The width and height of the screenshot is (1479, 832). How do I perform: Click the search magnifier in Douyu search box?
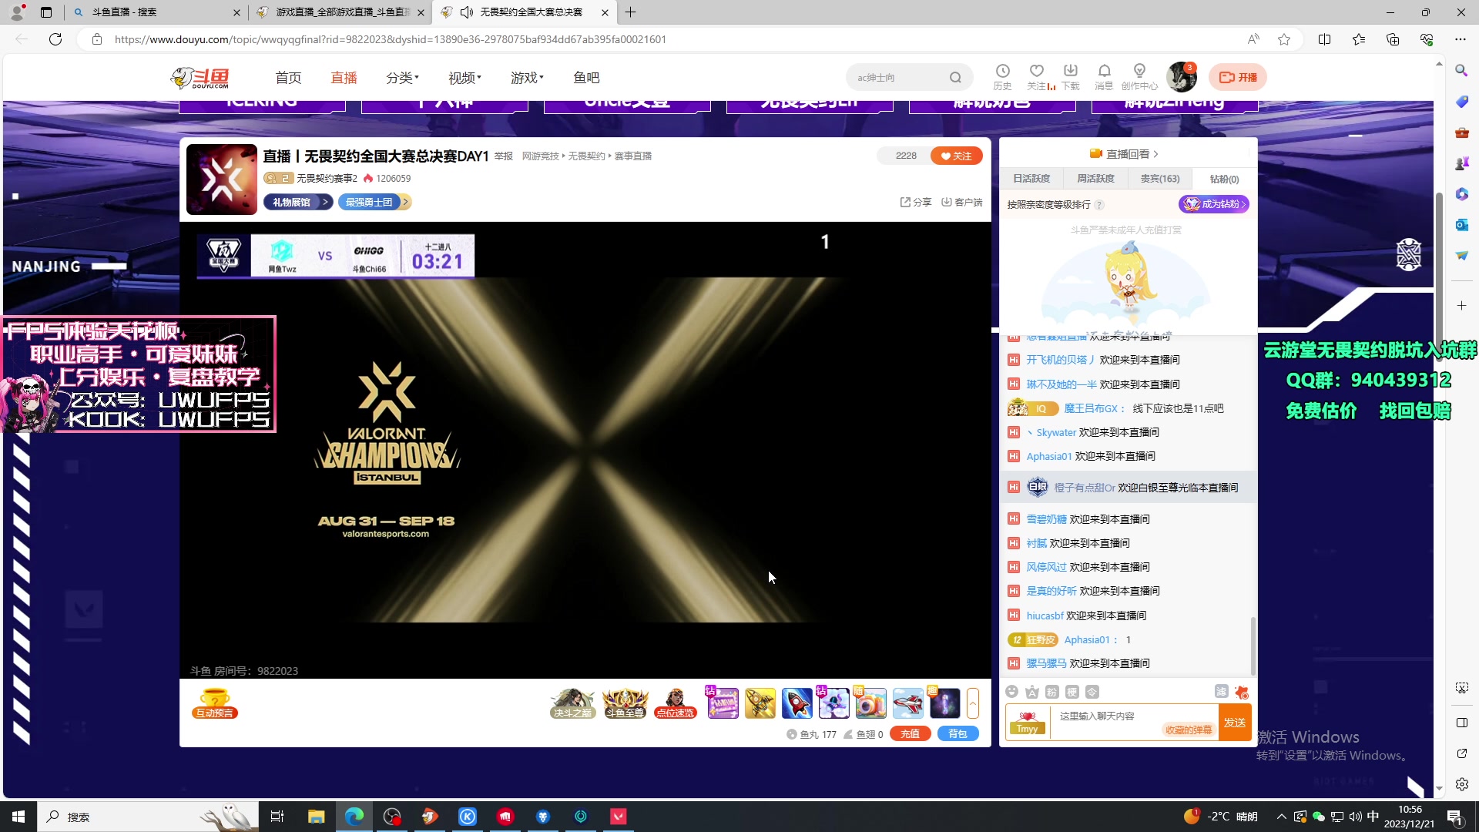coord(955,78)
